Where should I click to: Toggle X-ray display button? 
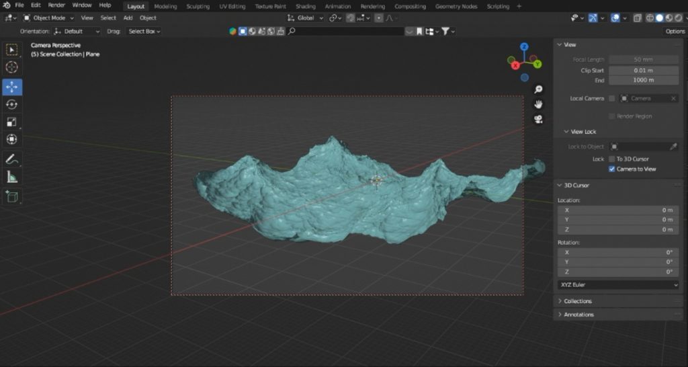pos(638,18)
